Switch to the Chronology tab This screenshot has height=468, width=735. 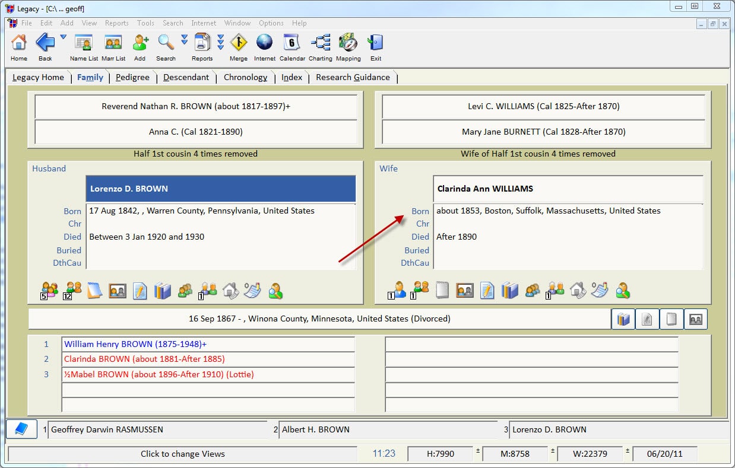245,77
